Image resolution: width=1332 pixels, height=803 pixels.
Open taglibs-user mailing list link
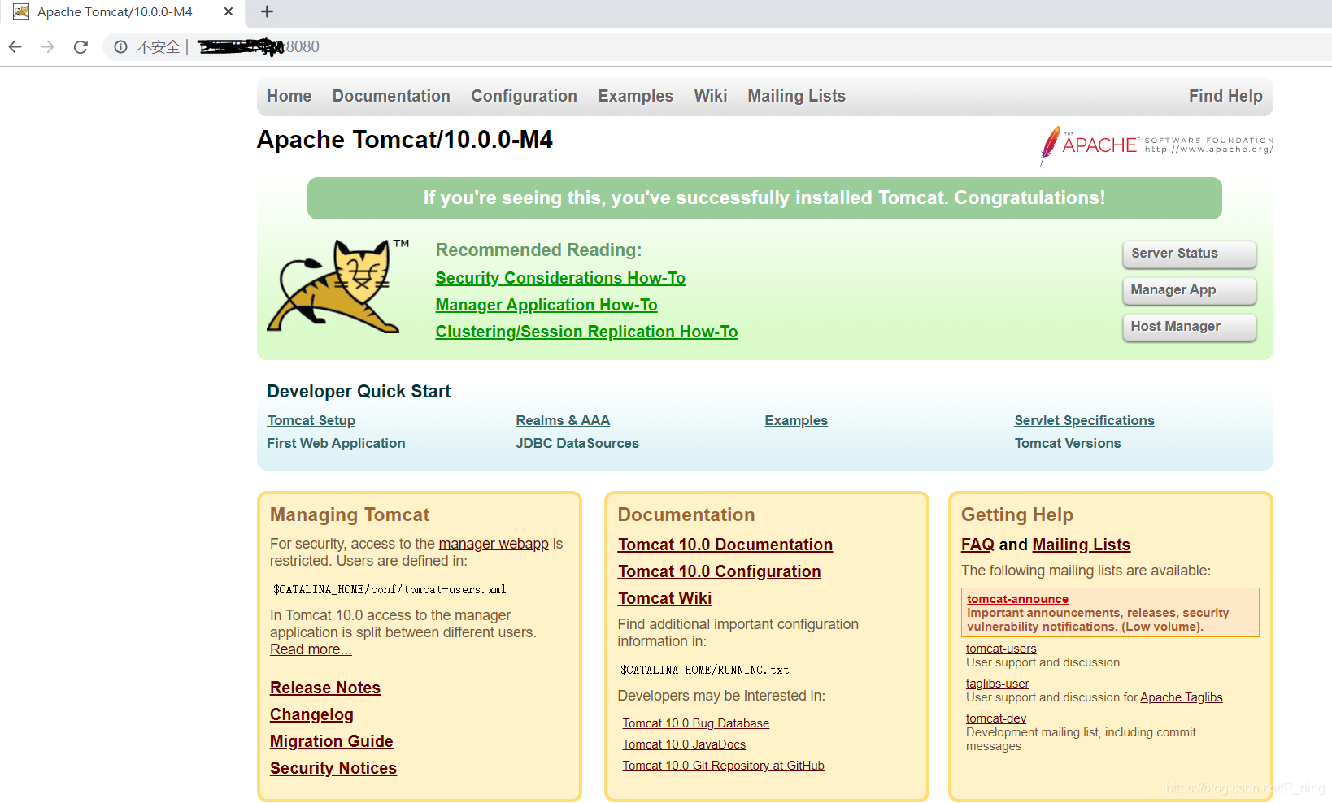pyautogui.click(x=997, y=684)
